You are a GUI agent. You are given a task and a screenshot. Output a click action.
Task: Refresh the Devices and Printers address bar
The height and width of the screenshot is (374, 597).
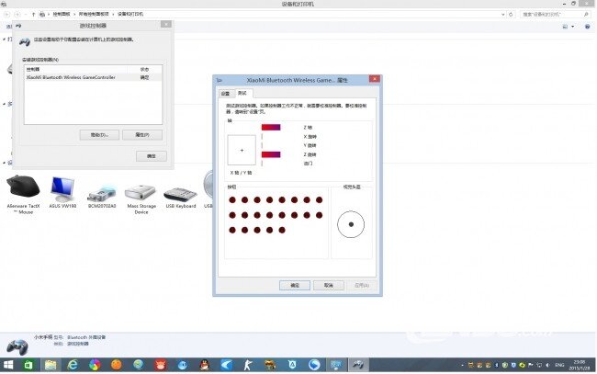[x=511, y=14]
